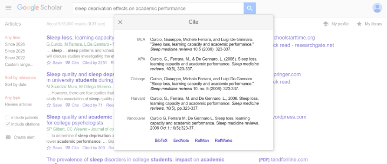Open author L De Gennaro profile
Screen dimensions: 387x164
[x=96, y=44]
